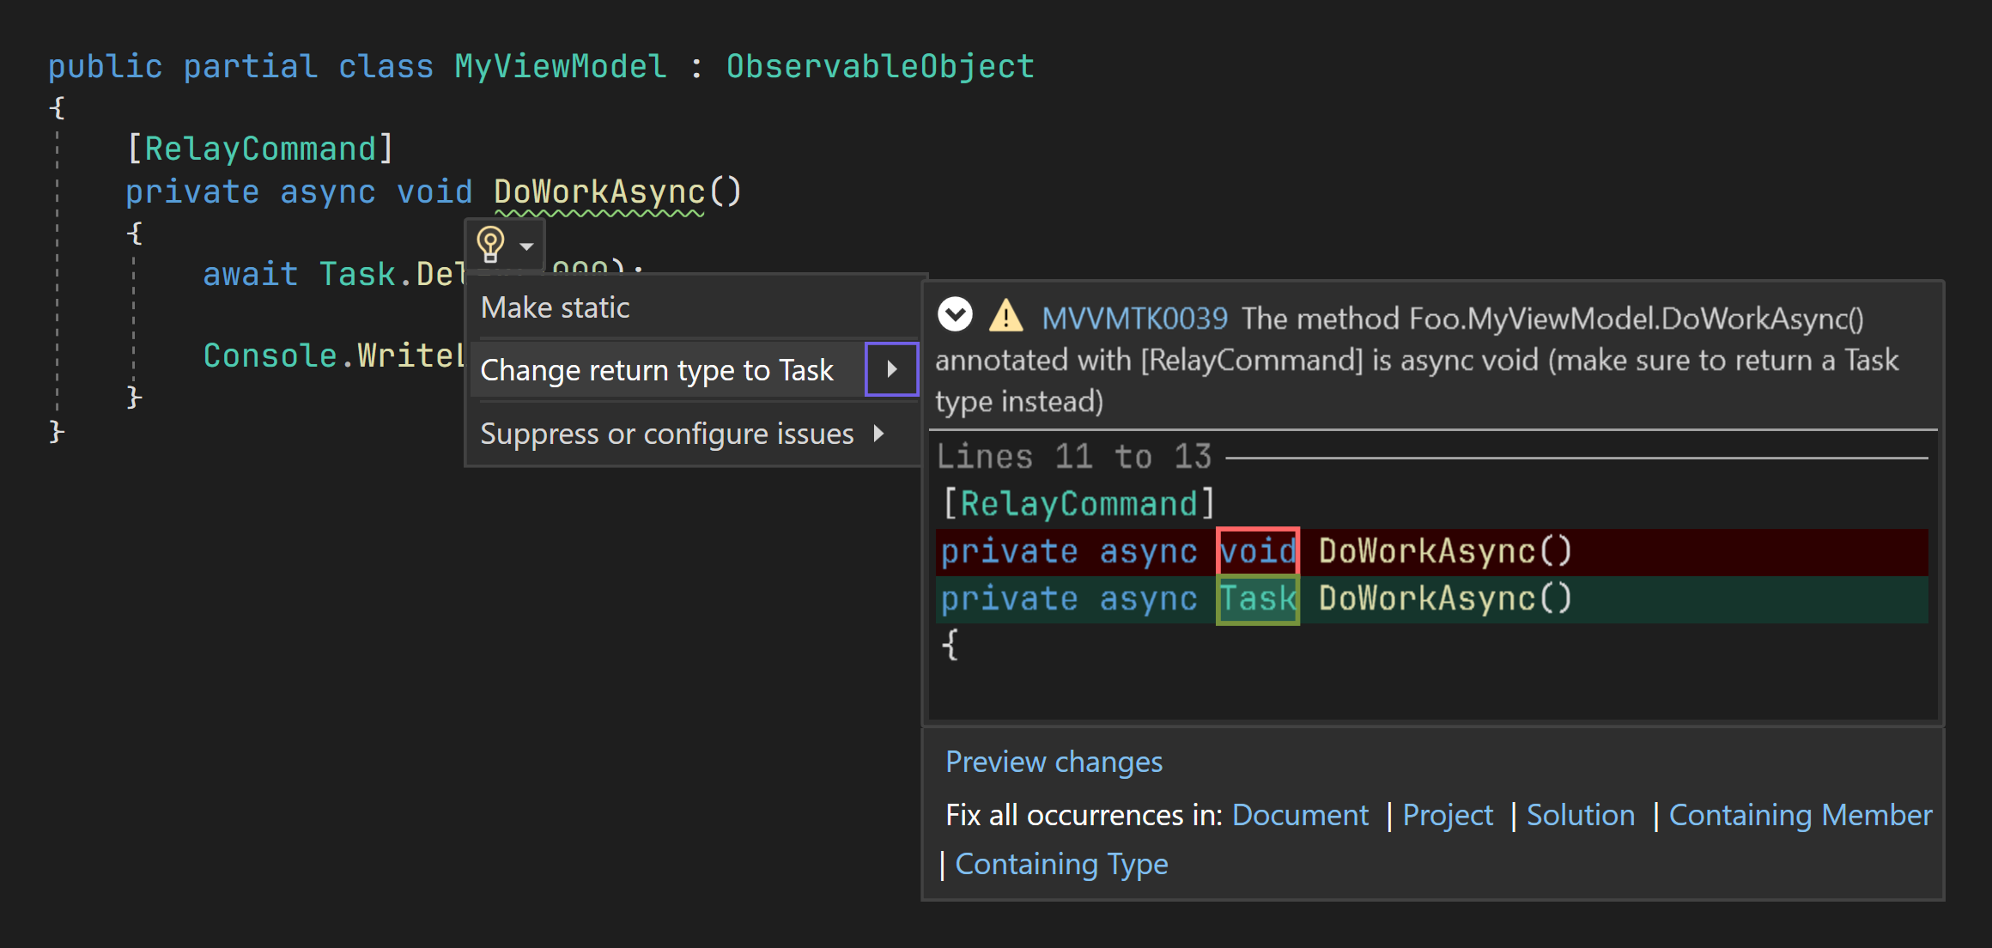Screen dimensions: 1992x948
Task: Fix all occurrences in Project
Action: (1448, 815)
